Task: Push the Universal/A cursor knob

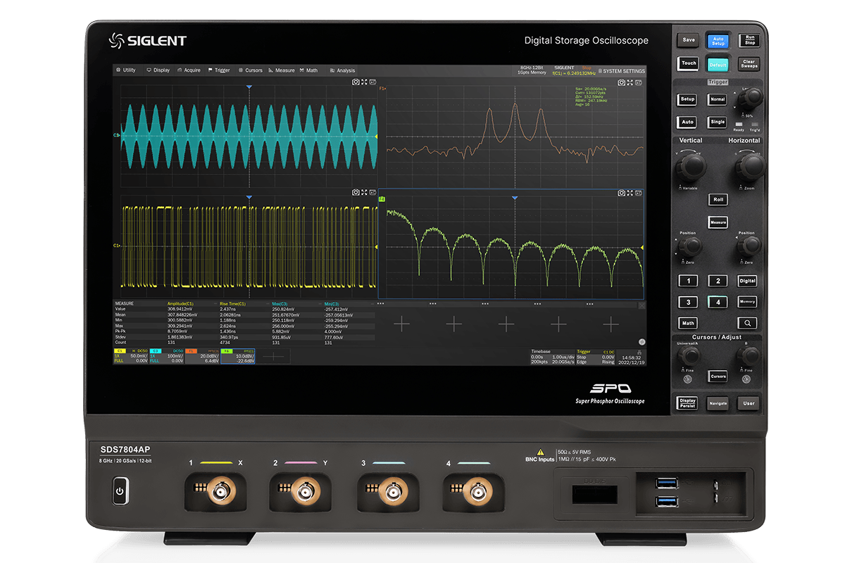Action: [689, 358]
